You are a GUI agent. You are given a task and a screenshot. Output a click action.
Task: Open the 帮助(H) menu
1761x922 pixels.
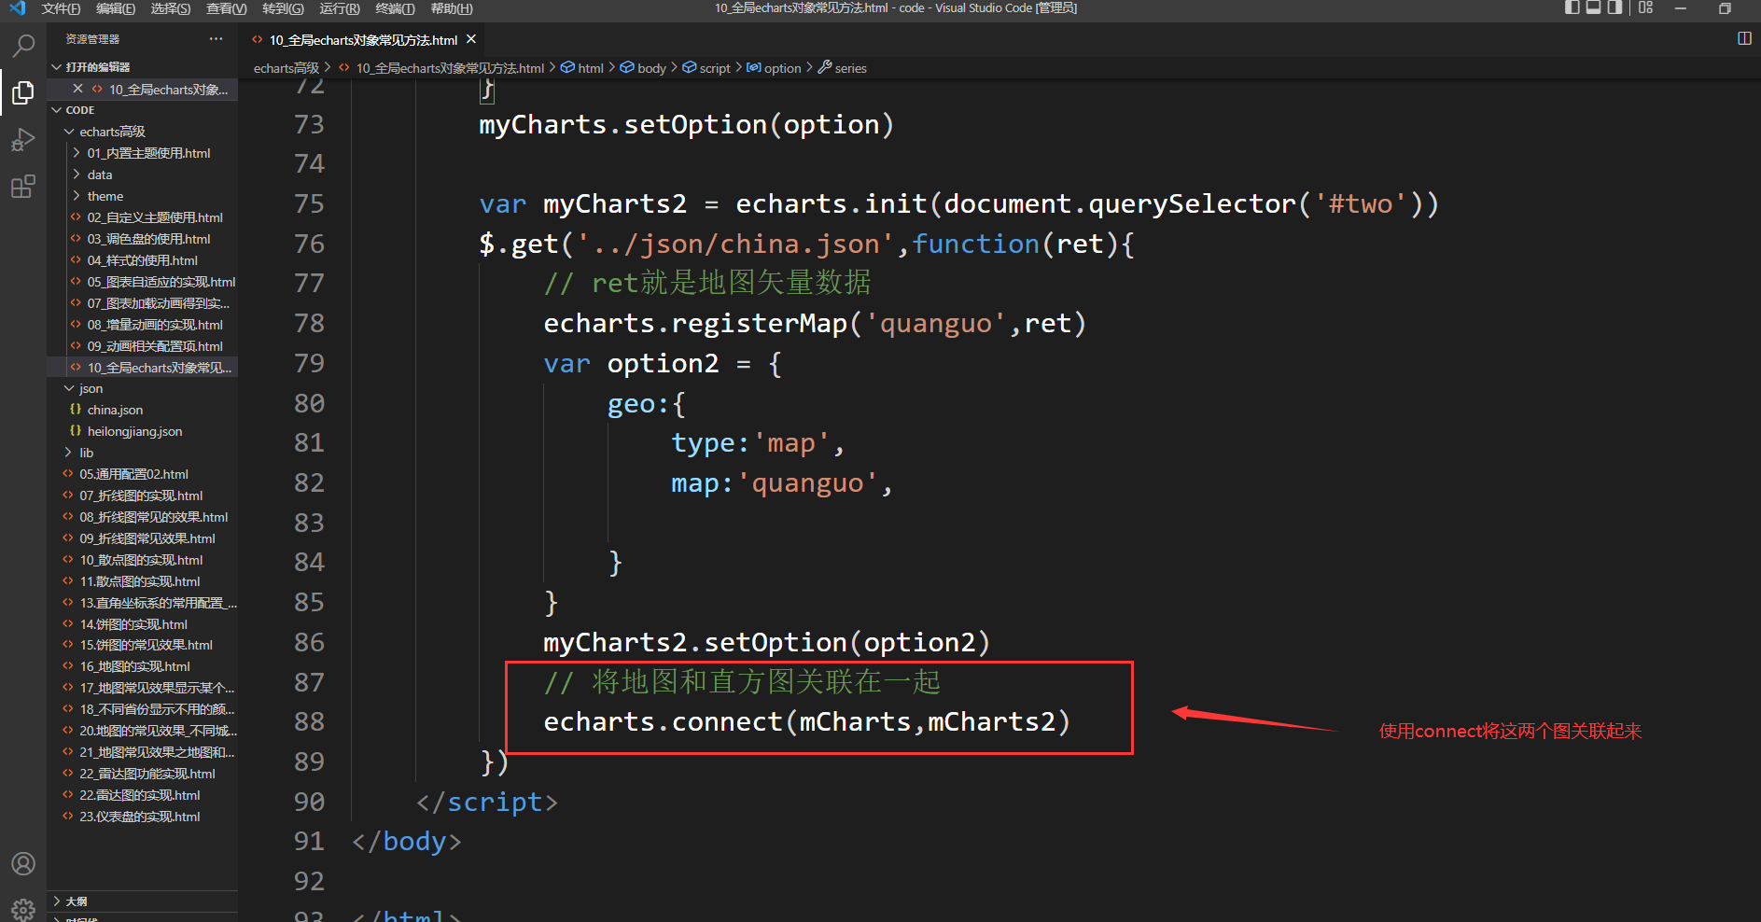(x=452, y=8)
